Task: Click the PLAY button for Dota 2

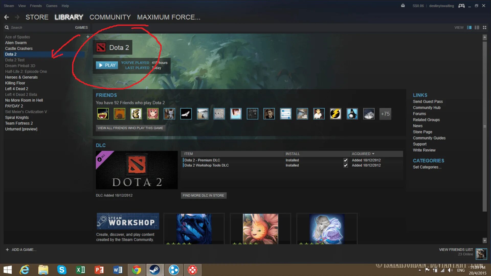Action: coord(107,65)
